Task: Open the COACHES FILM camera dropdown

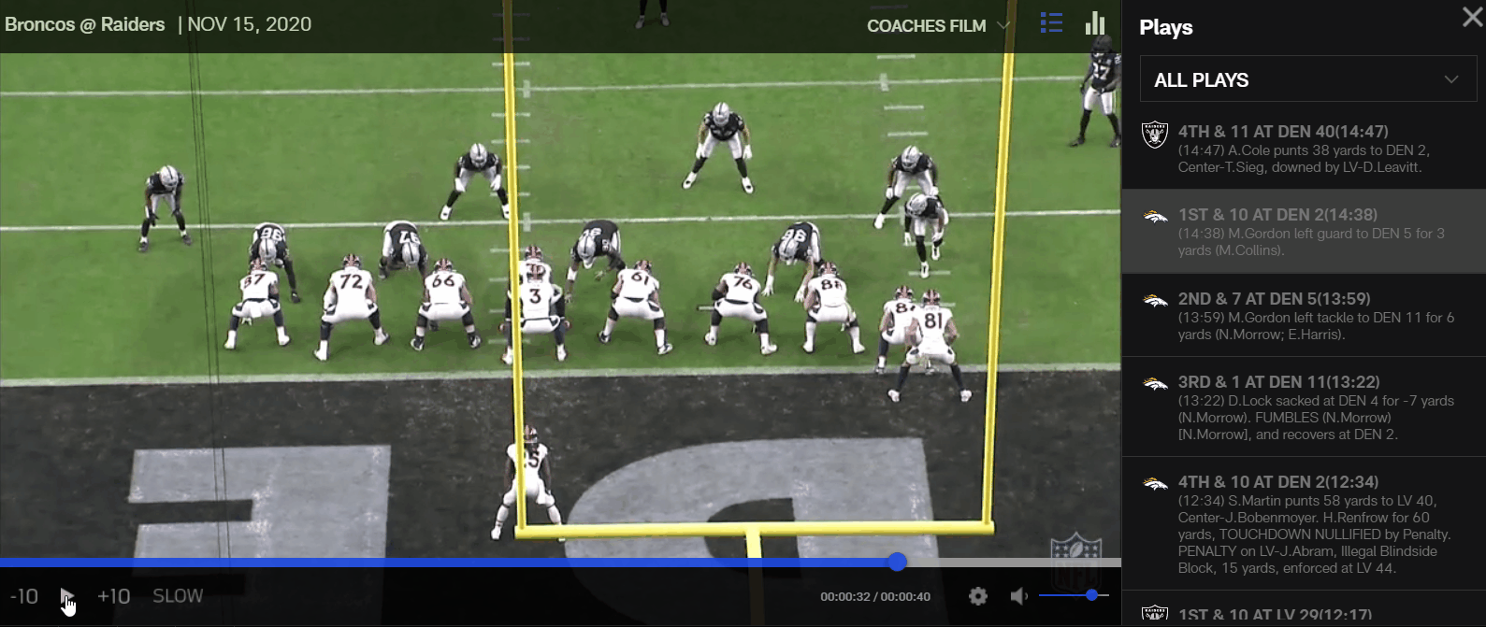Action: (x=938, y=26)
